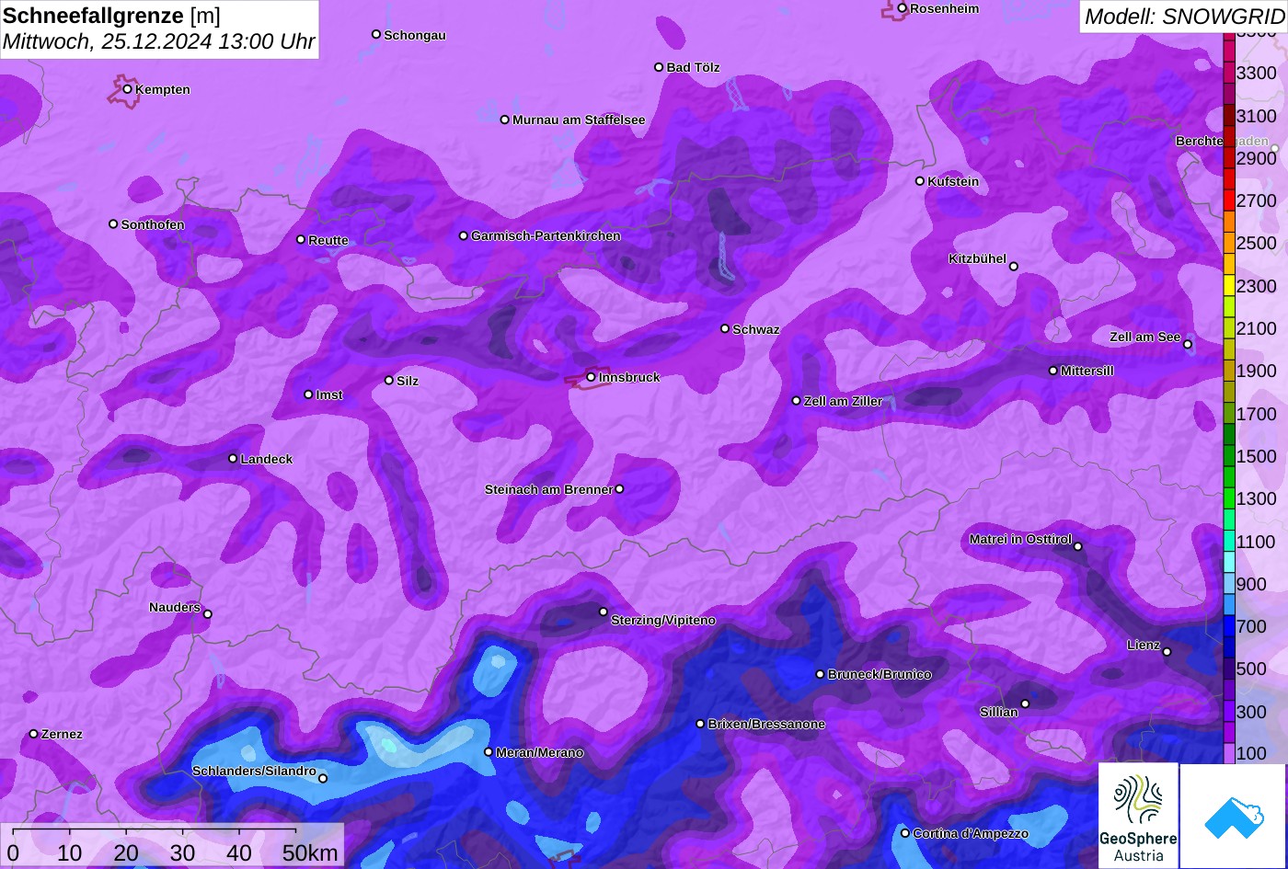Select the blue 700 m legend swatch
Image resolution: width=1288 pixels, height=869 pixels.
tap(1229, 626)
